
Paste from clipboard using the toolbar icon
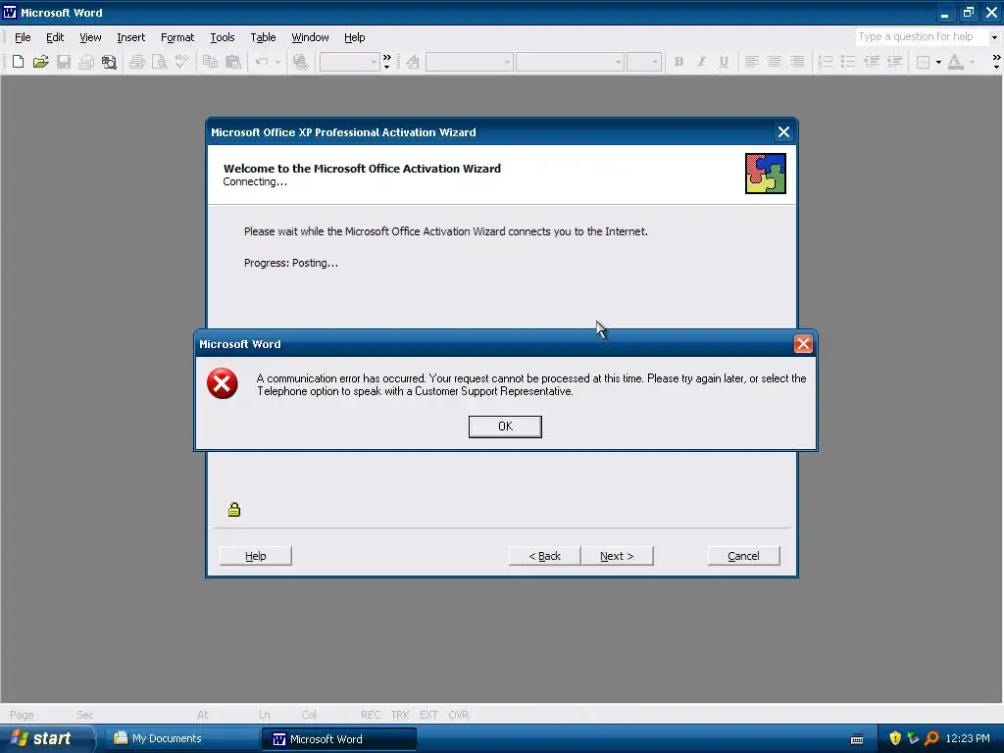(233, 62)
